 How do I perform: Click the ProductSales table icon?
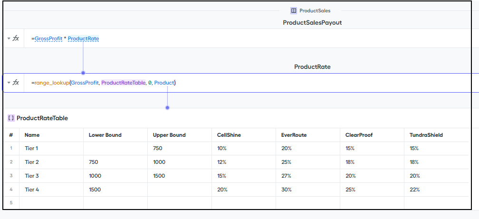point(294,11)
